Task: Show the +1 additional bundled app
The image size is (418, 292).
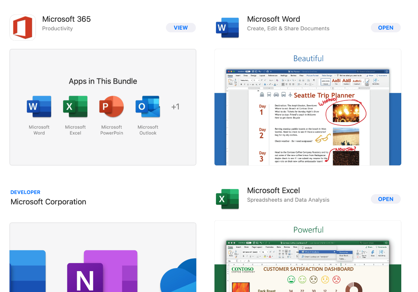Action: pos(175,106)
